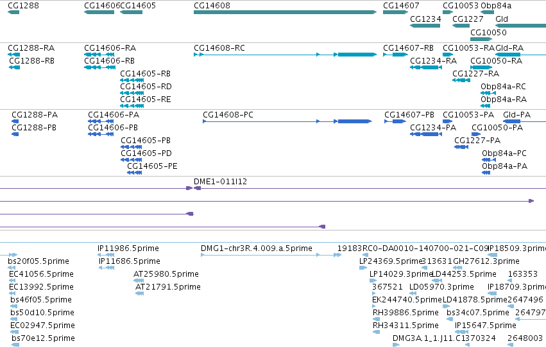The height and width of the screenshot is (348, 546).
Task: Click the CG1234 gene label
Action: (425, 19)
